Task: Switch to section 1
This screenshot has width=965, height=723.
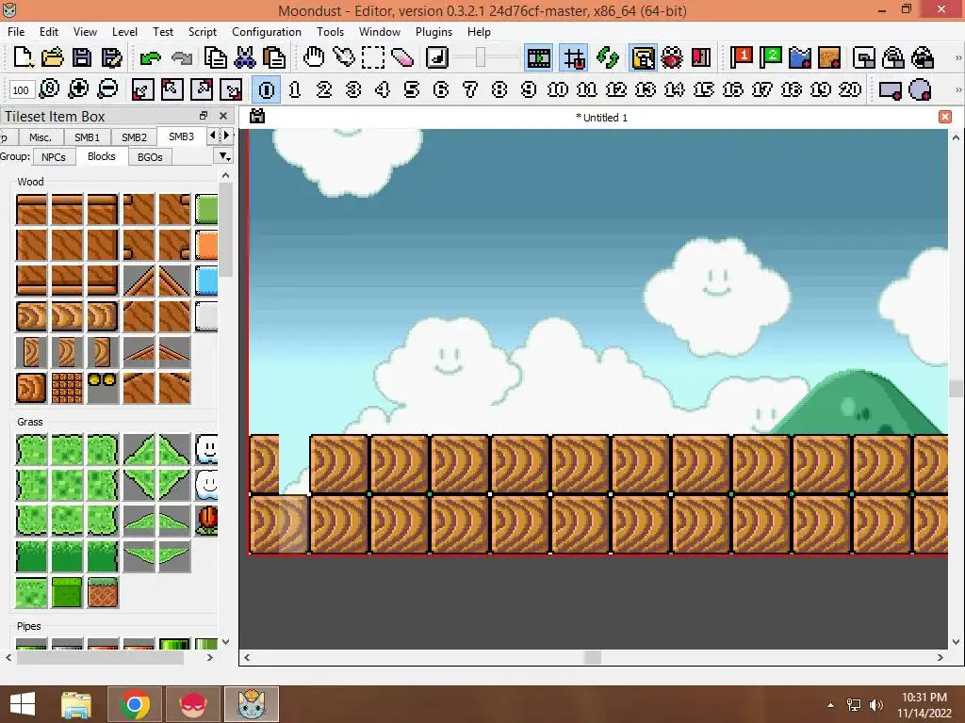Action: (295, 89)
